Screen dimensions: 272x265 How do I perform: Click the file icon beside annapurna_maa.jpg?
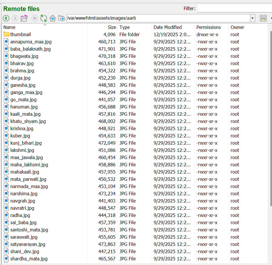point(6,42)
